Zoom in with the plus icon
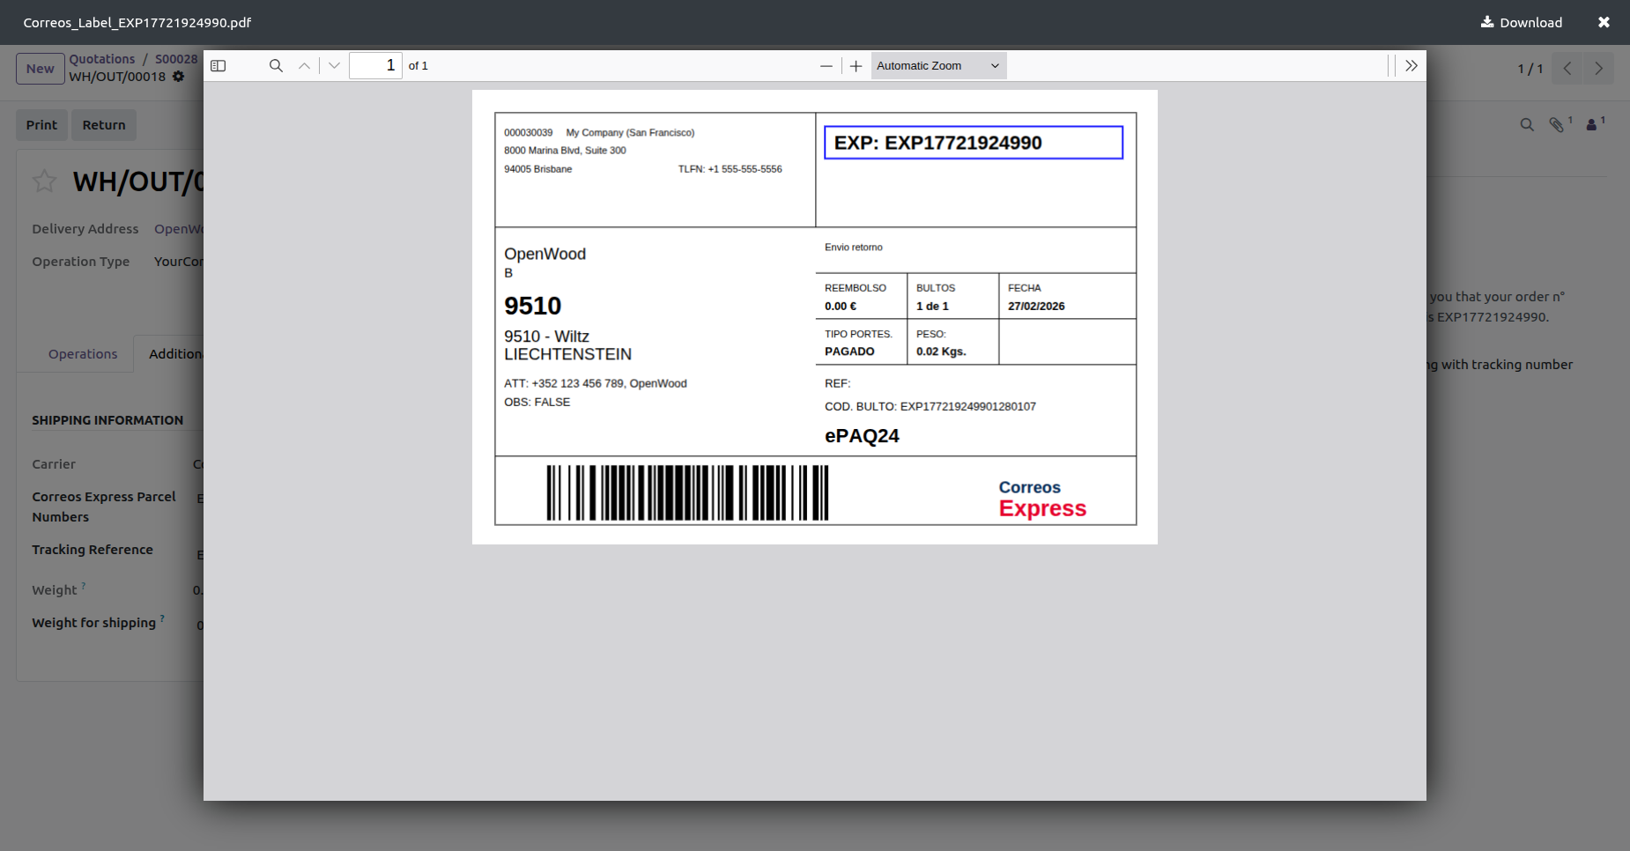1630x851 pixels. [x=856, y=66]
